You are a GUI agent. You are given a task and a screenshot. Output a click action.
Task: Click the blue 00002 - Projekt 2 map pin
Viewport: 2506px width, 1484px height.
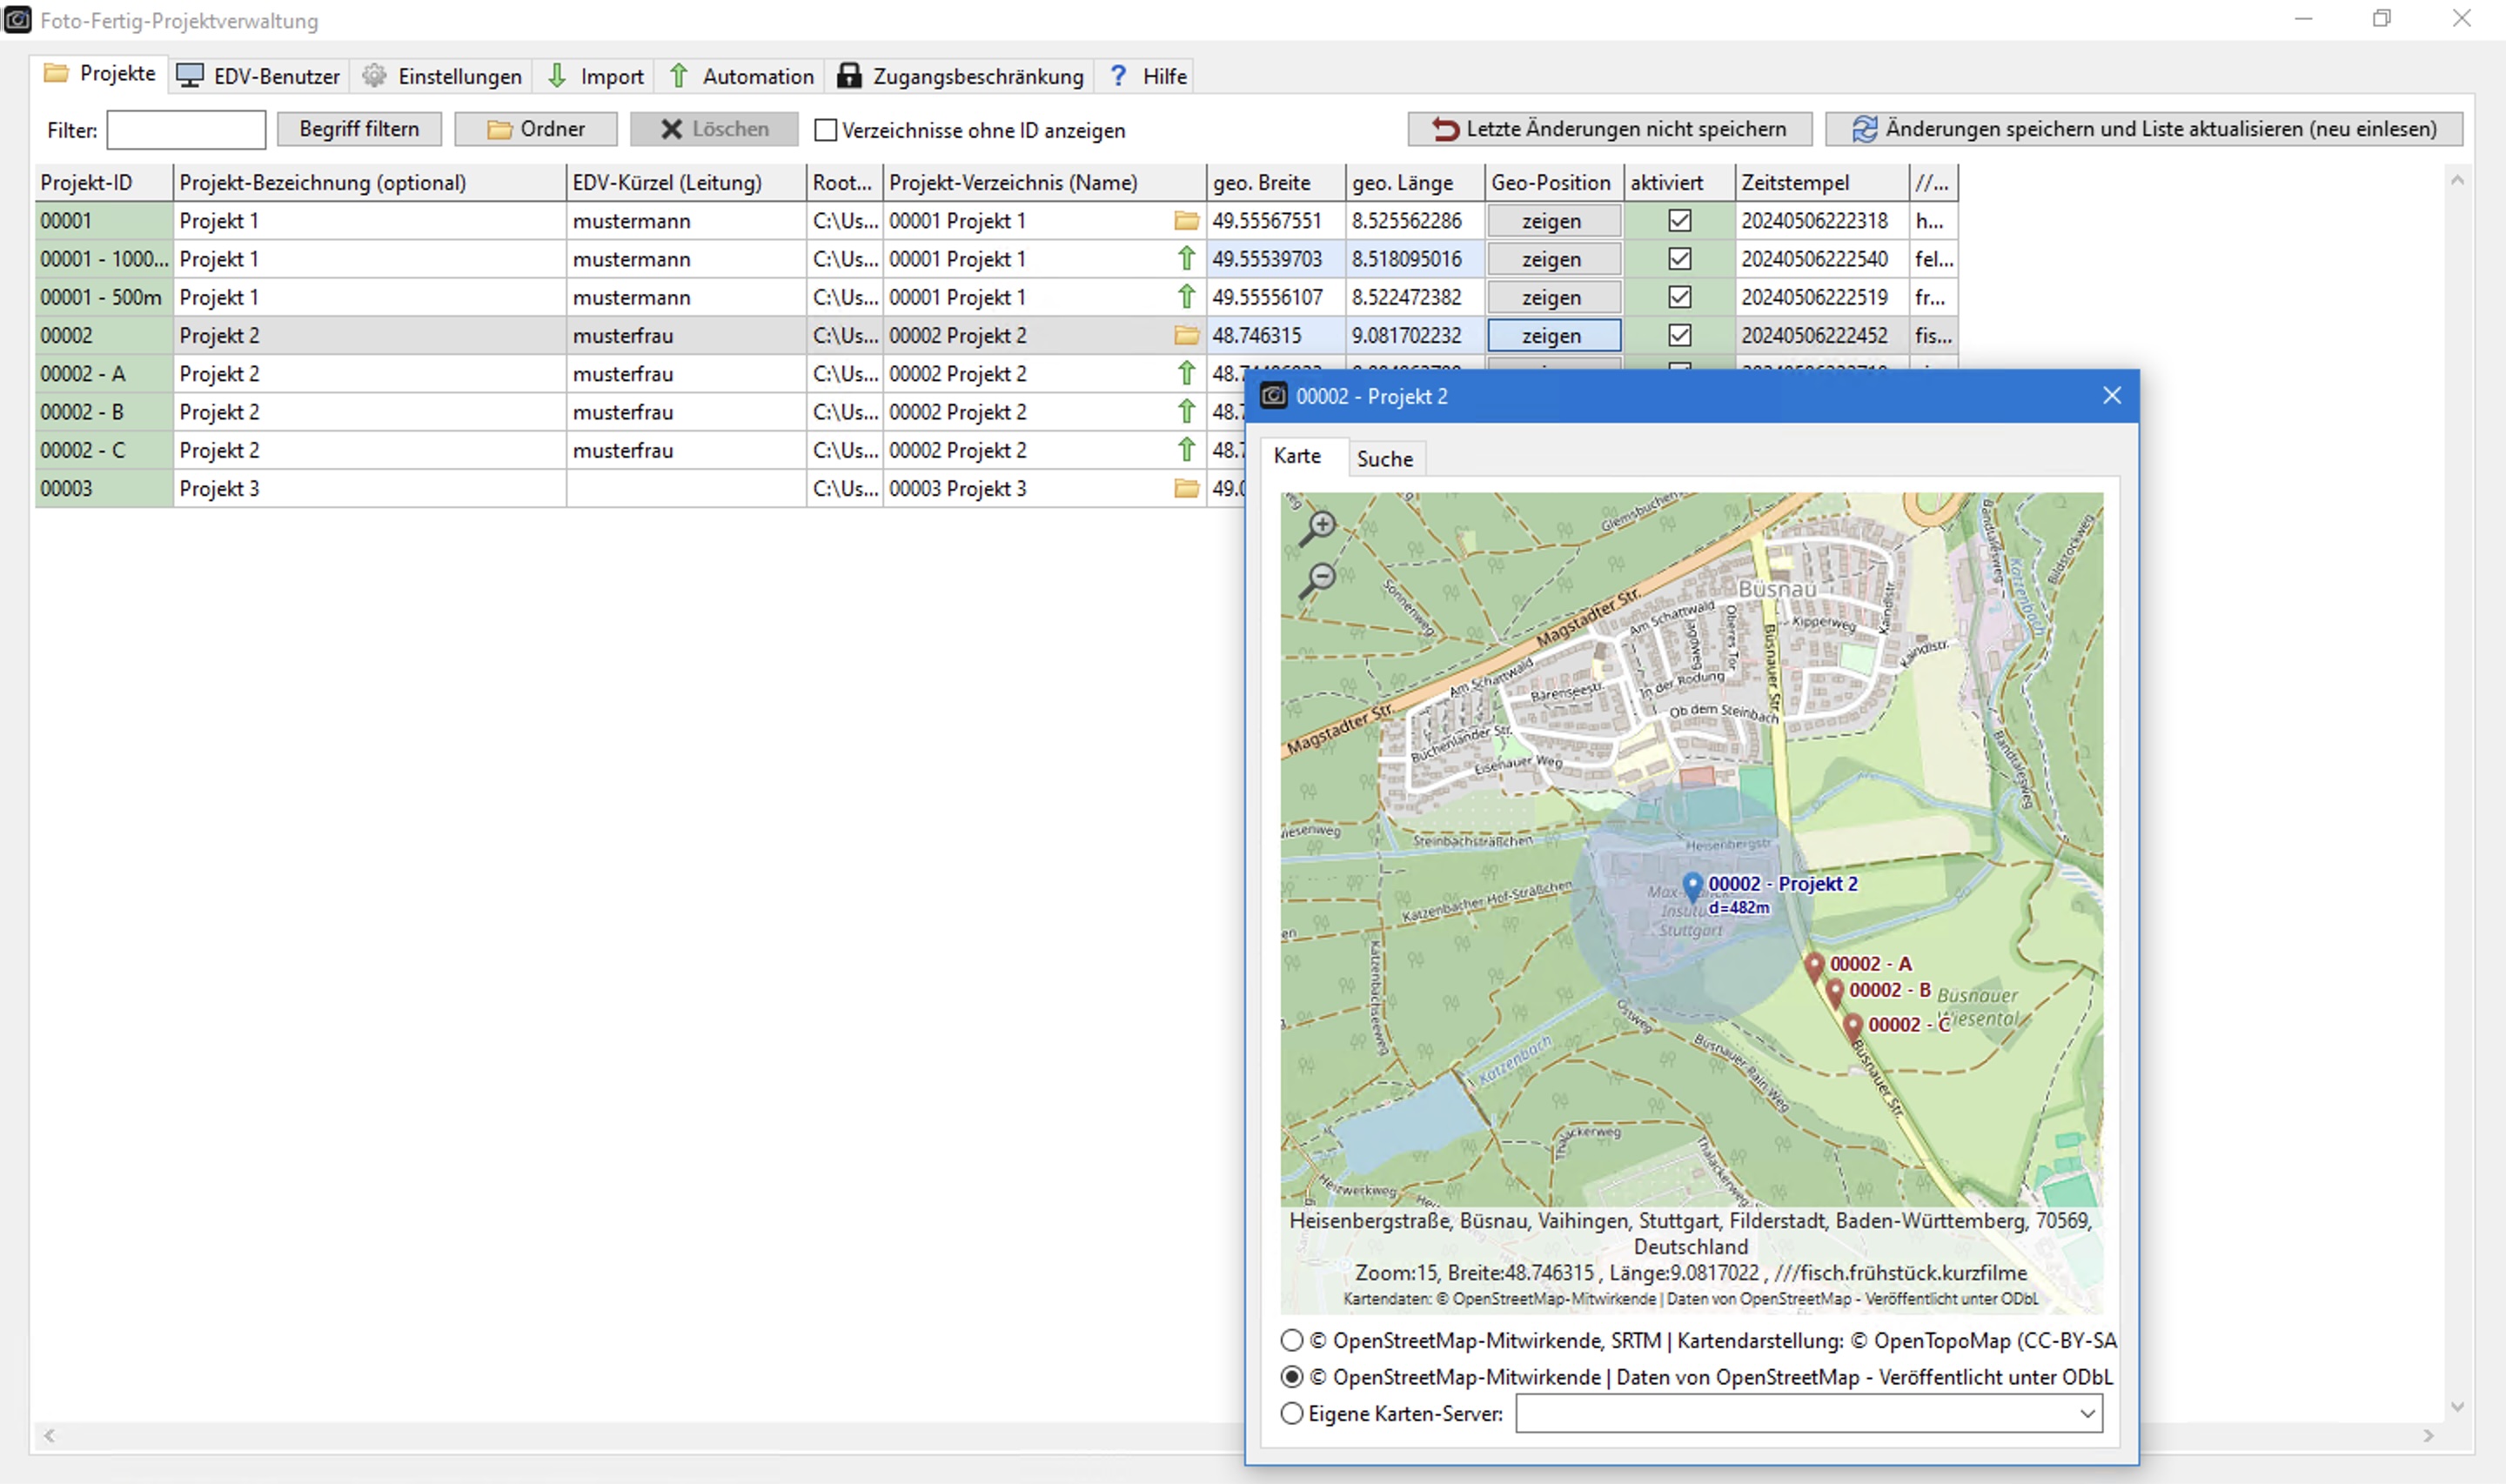pos(1692,885)
